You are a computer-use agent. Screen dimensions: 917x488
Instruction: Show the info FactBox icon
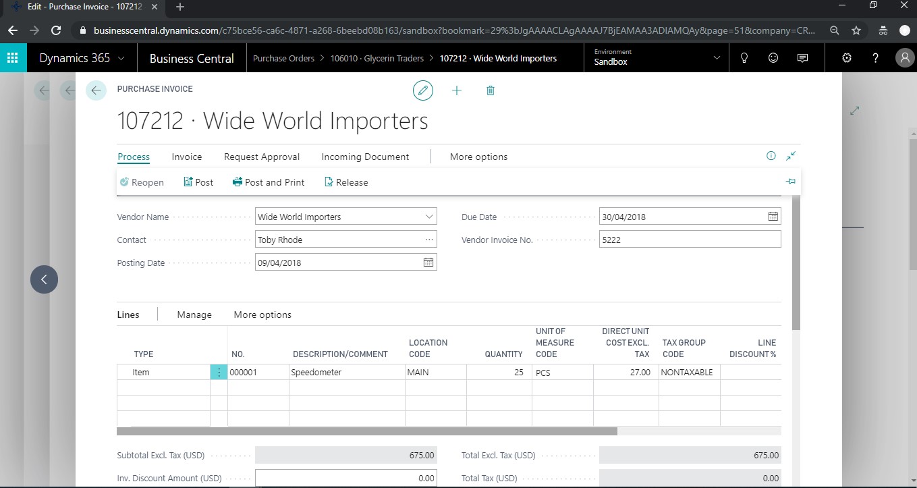(771, 156)
